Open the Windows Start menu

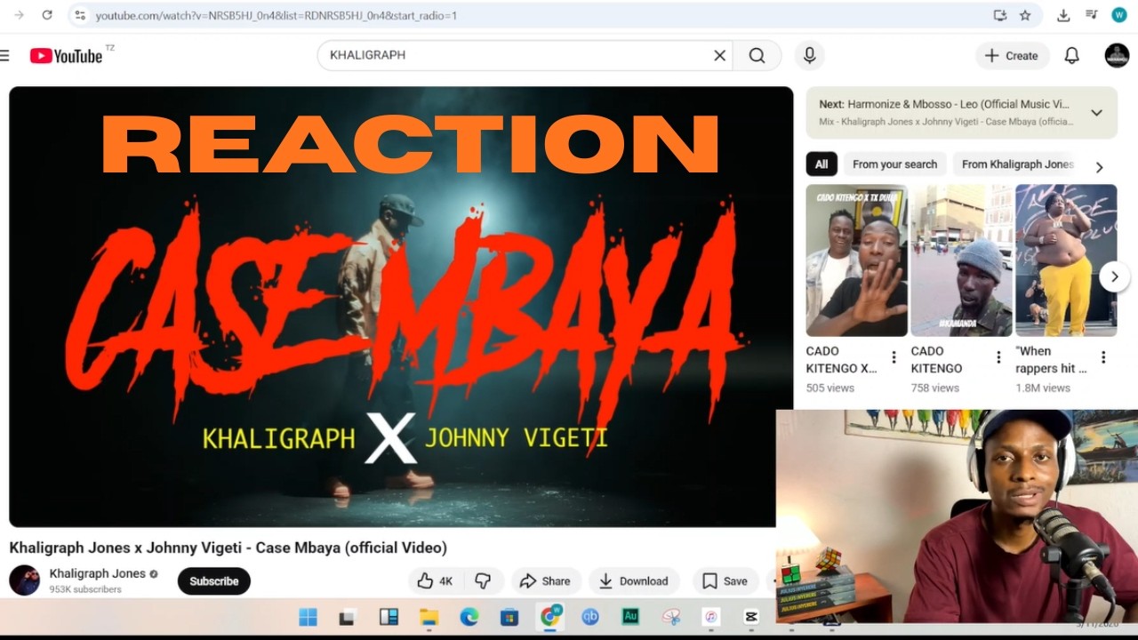pyautogui.click(x=308, y=616)
